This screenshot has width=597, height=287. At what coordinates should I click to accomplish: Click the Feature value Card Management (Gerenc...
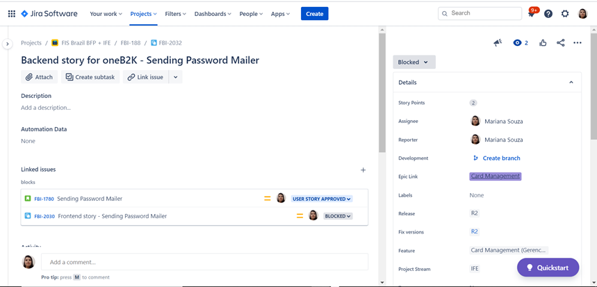(509, 250)
